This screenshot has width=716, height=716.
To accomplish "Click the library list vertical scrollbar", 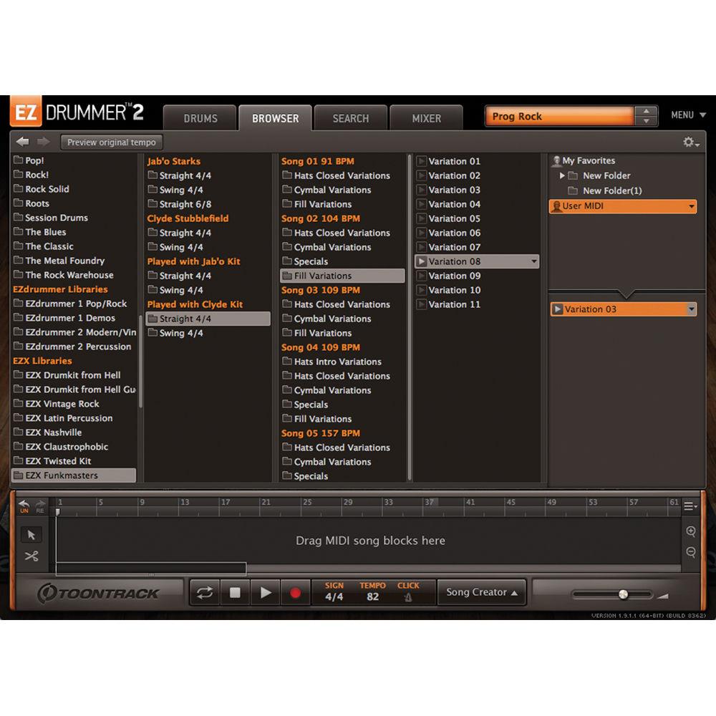I will 140,361.
